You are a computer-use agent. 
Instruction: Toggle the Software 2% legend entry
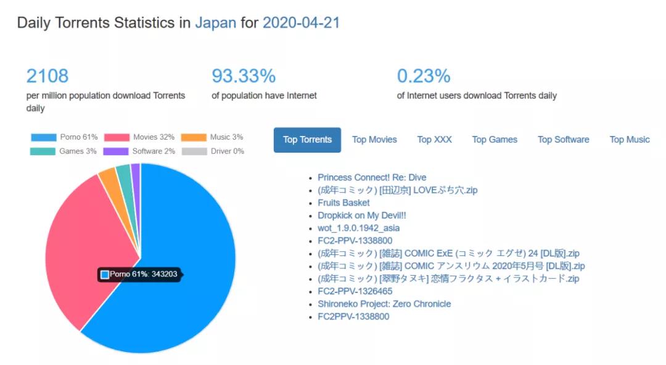point(139,151)
